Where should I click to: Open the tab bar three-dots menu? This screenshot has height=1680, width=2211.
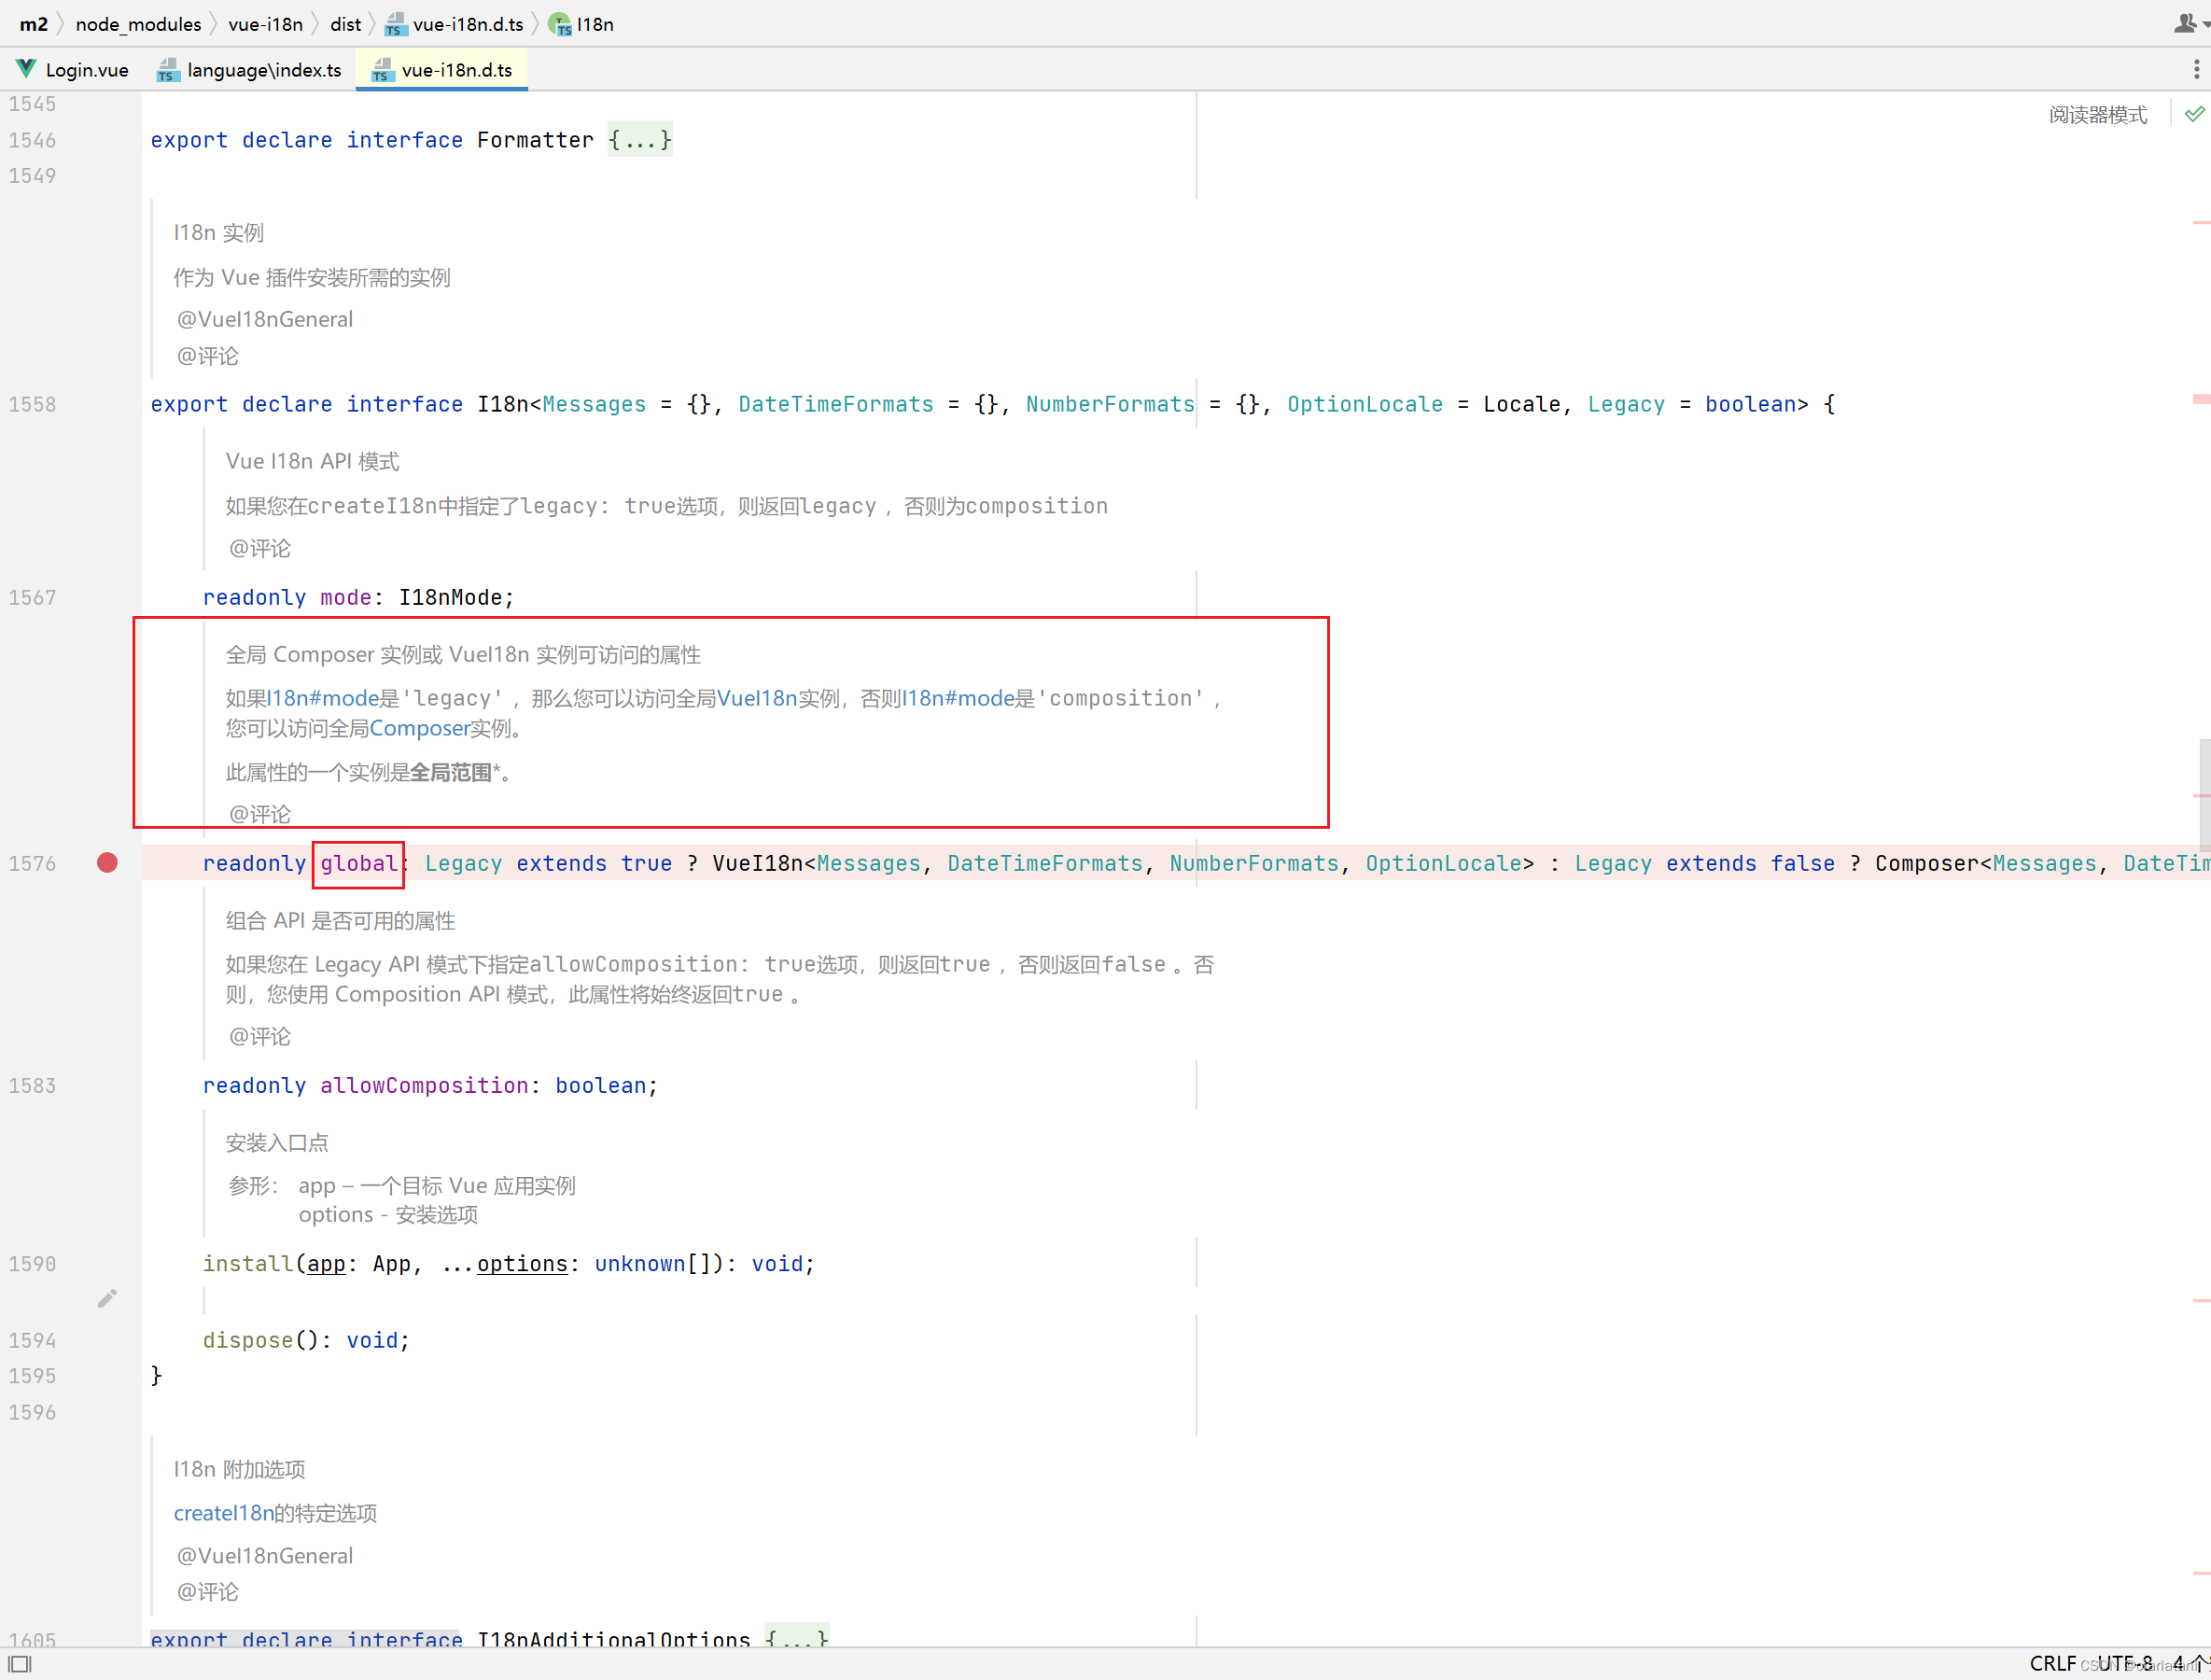click(x=2196, y=69)
